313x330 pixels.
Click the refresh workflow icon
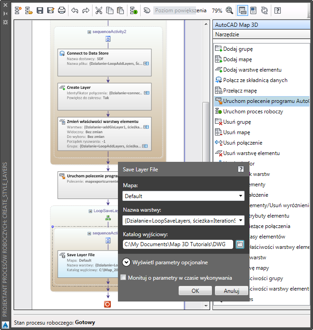pyautogui.click(x=264, y=10)
